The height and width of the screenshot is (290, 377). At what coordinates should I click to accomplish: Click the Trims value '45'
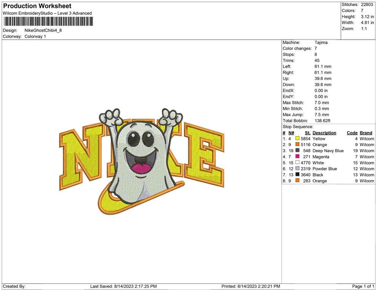pos(317,61)
